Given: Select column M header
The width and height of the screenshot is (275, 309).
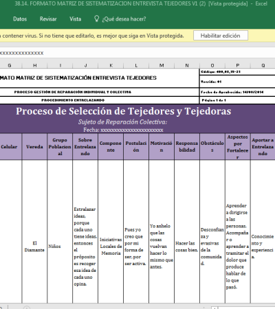Looking at the screenshot, I should [162, 65].
